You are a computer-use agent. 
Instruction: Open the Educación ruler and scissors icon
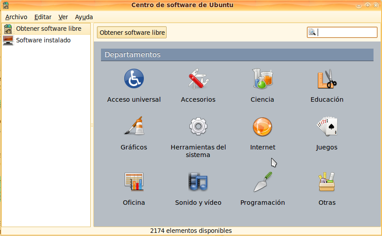[x=327, y=79]
